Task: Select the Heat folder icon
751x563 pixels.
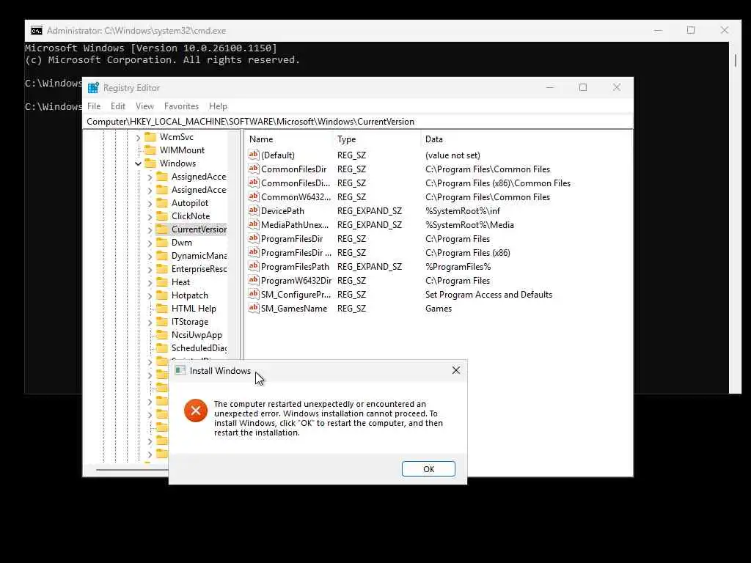Action: click(x=162, y=282)
